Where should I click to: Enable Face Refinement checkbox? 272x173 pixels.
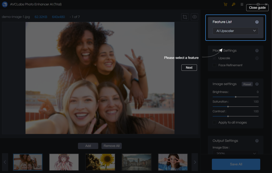click(x=214, y=65)
